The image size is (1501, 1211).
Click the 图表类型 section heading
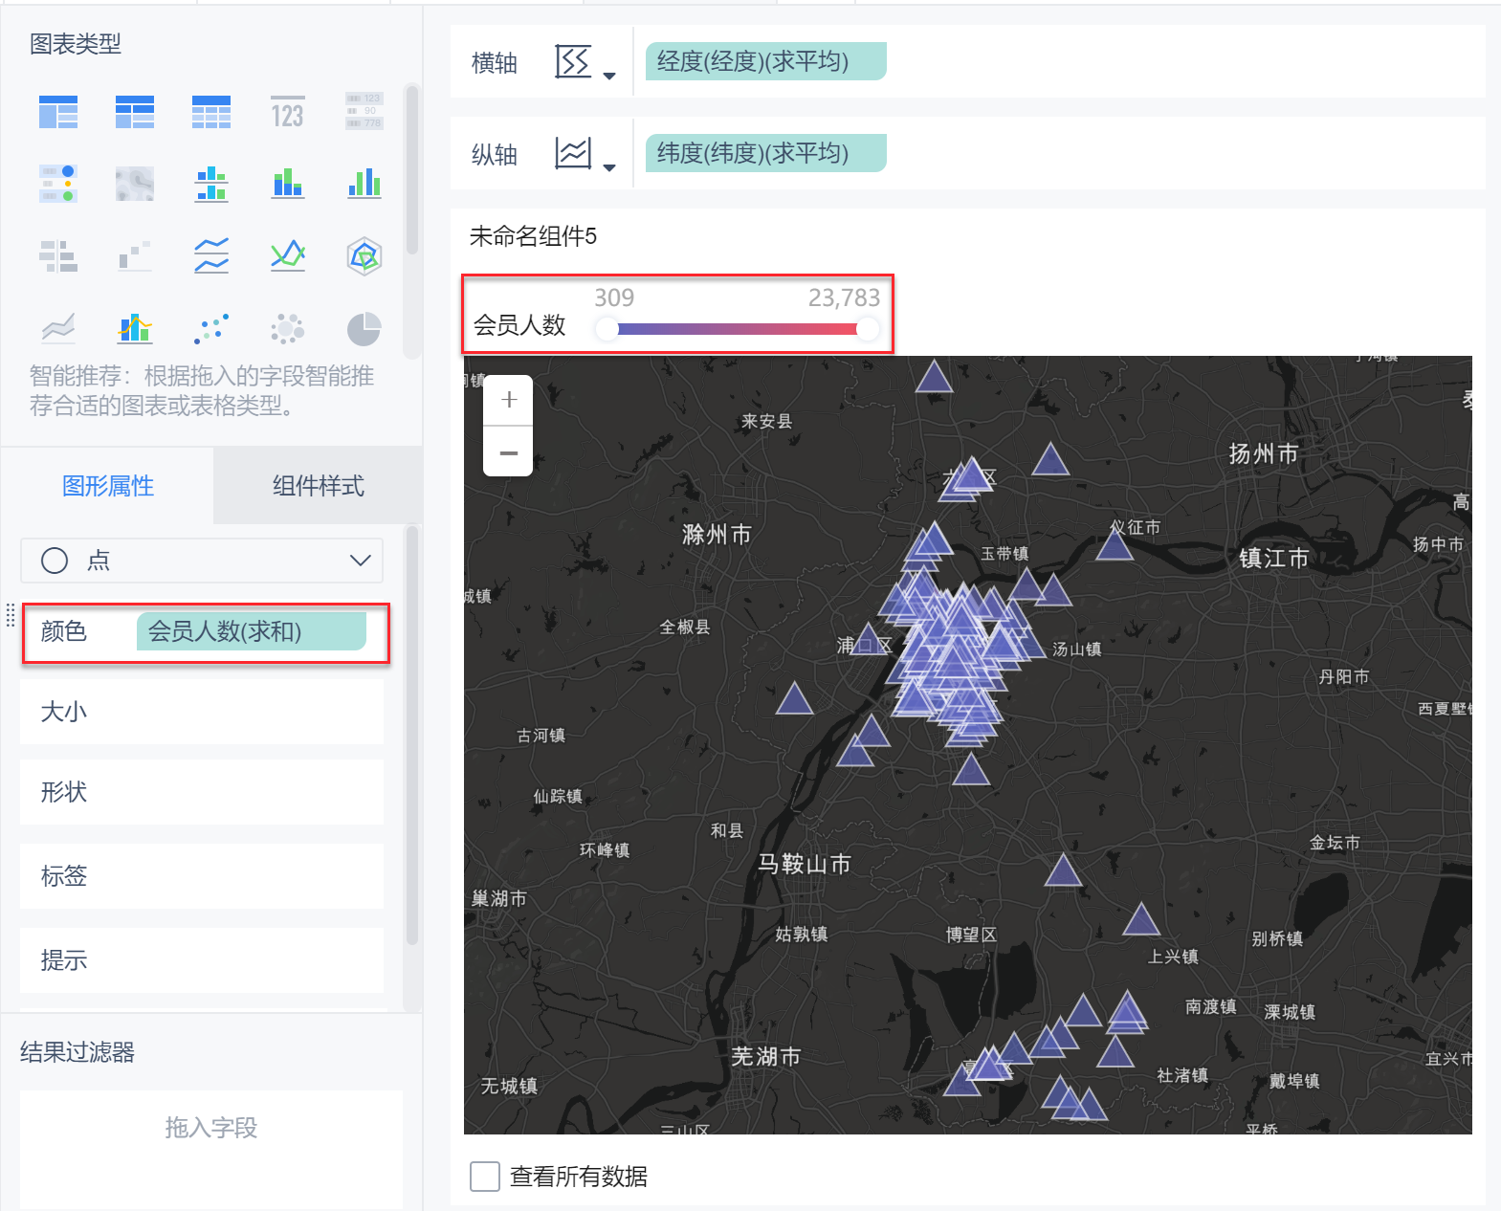tap(76, 44)
